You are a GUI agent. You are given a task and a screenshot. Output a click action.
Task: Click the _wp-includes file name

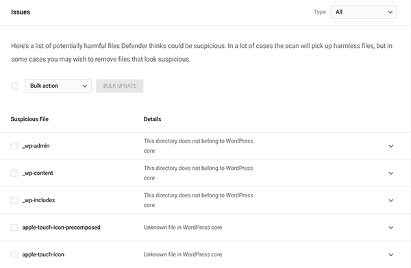[x=38, y=200]
